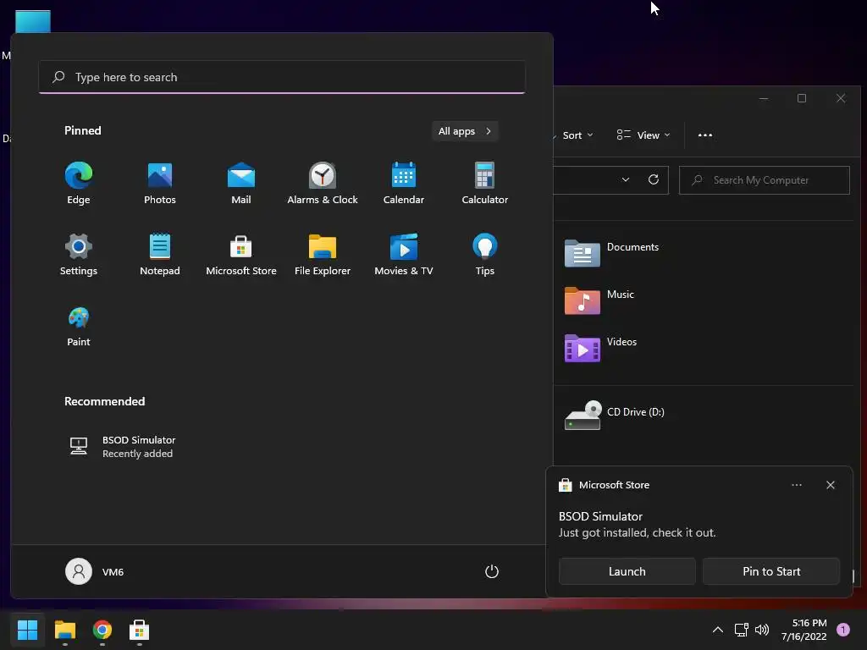Open the Calendar app

(404, 184)
